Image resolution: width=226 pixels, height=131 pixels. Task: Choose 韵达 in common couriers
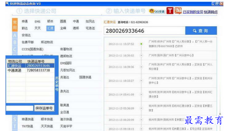click(25, 28)
